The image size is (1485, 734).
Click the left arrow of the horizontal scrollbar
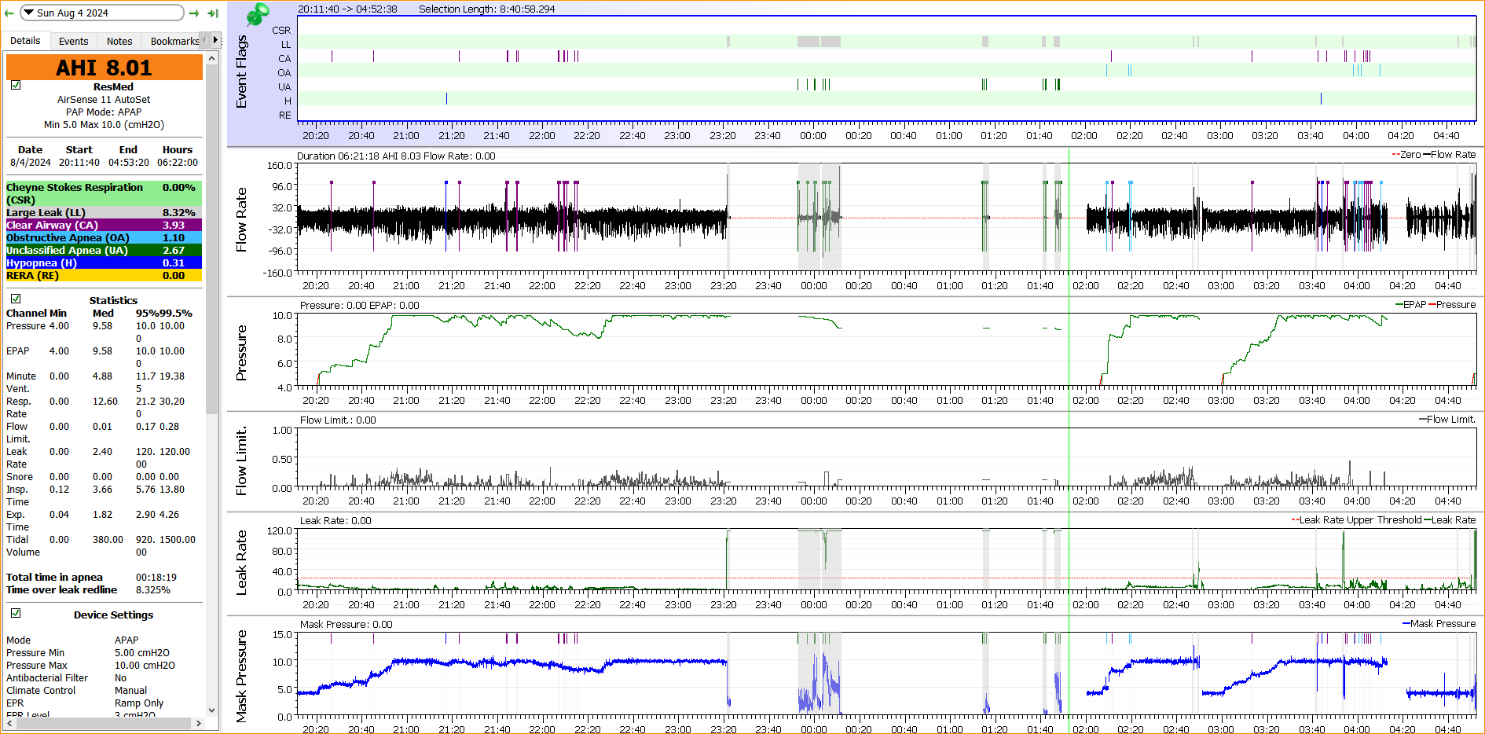[10, 723]
